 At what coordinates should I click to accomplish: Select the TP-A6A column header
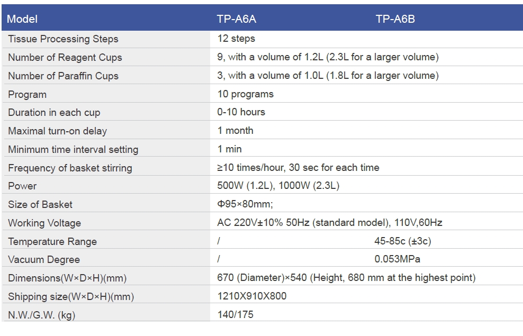pos(237,19)
